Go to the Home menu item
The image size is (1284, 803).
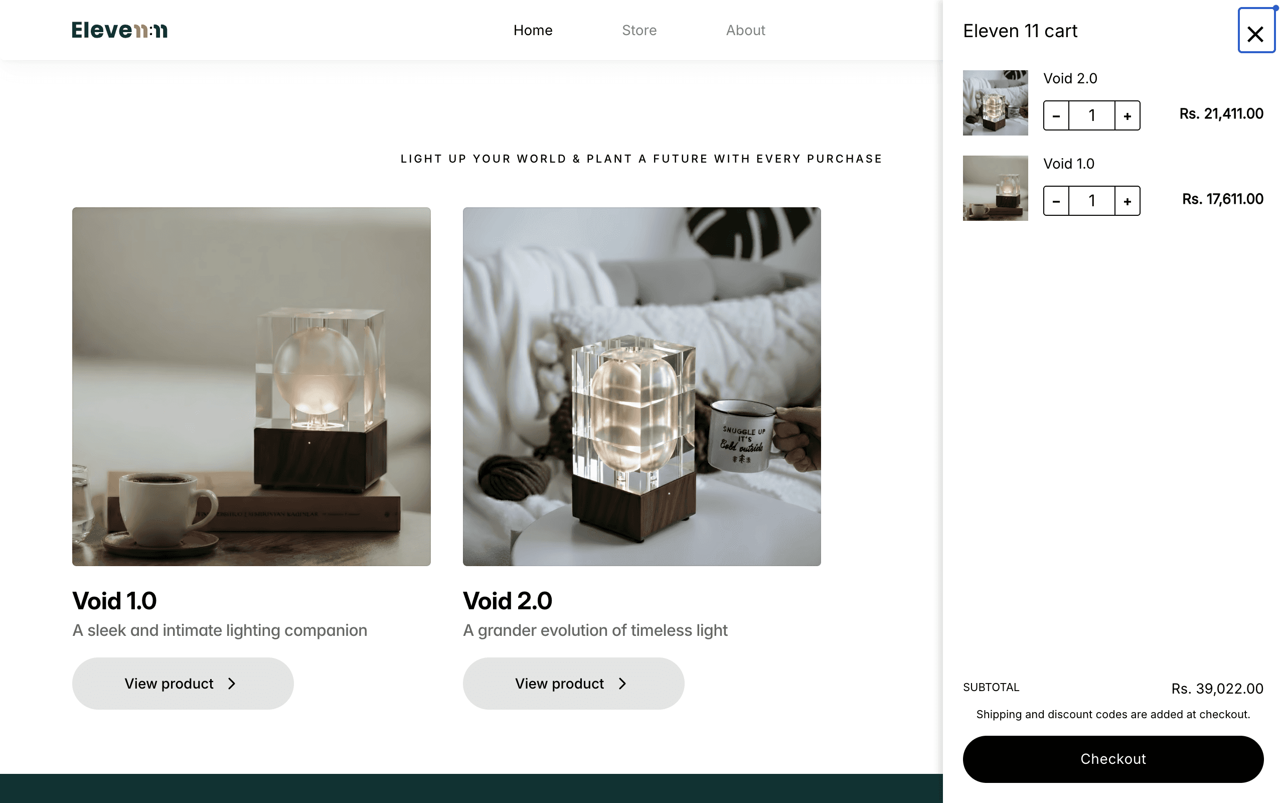[533, 30]
